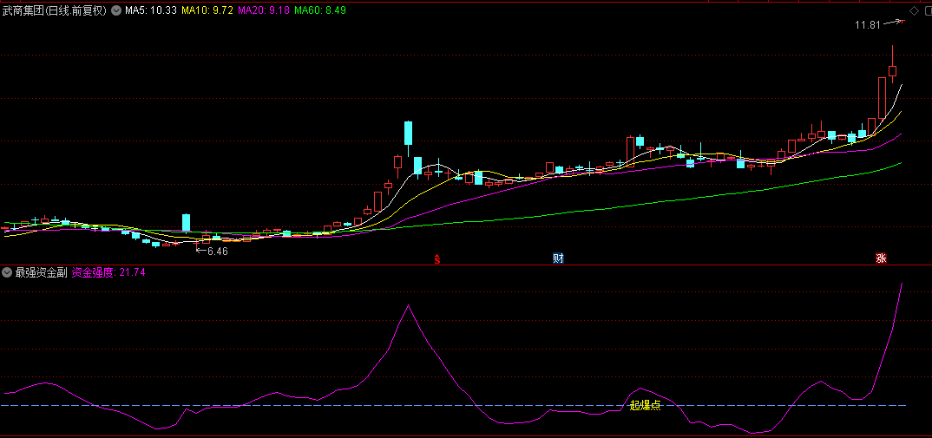932x438 pixels.
Task: Click the square icon at top-right edge
Action: pos(926,10)
